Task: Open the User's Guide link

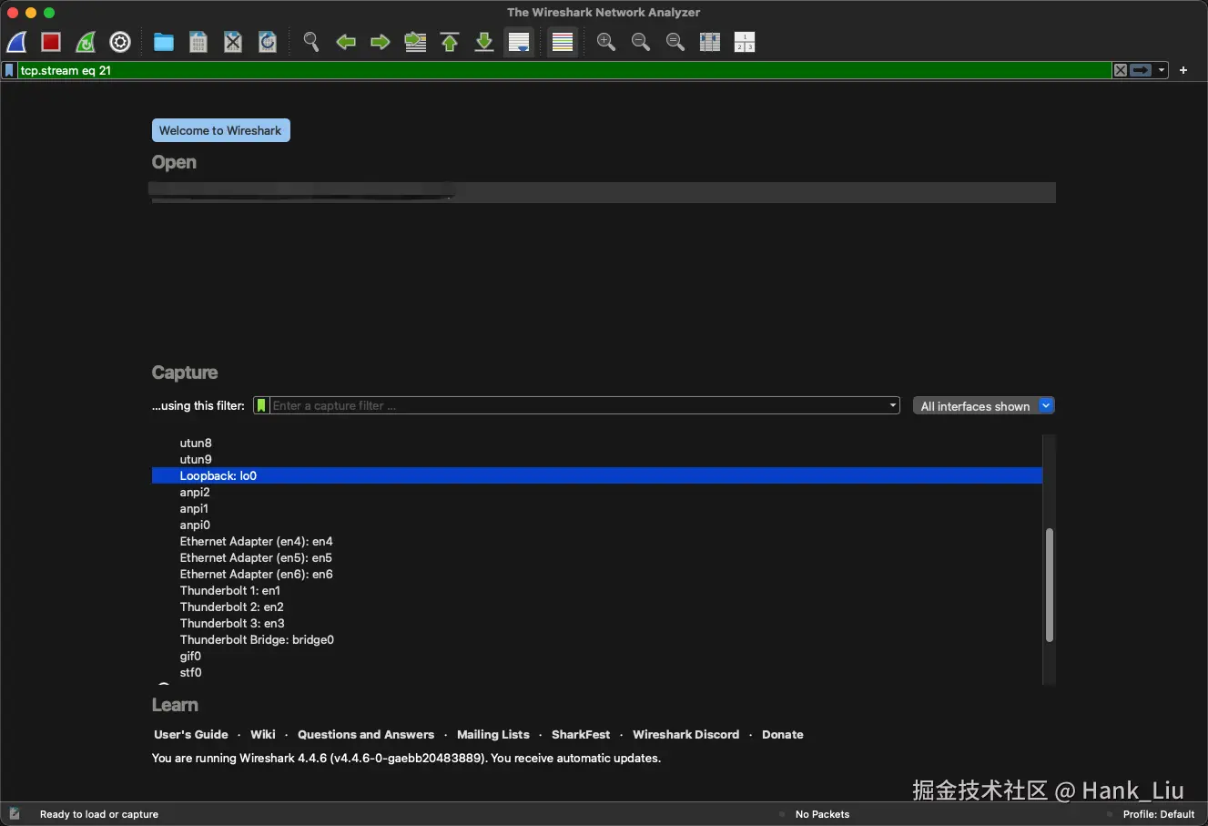Action: tap(191, 735)
